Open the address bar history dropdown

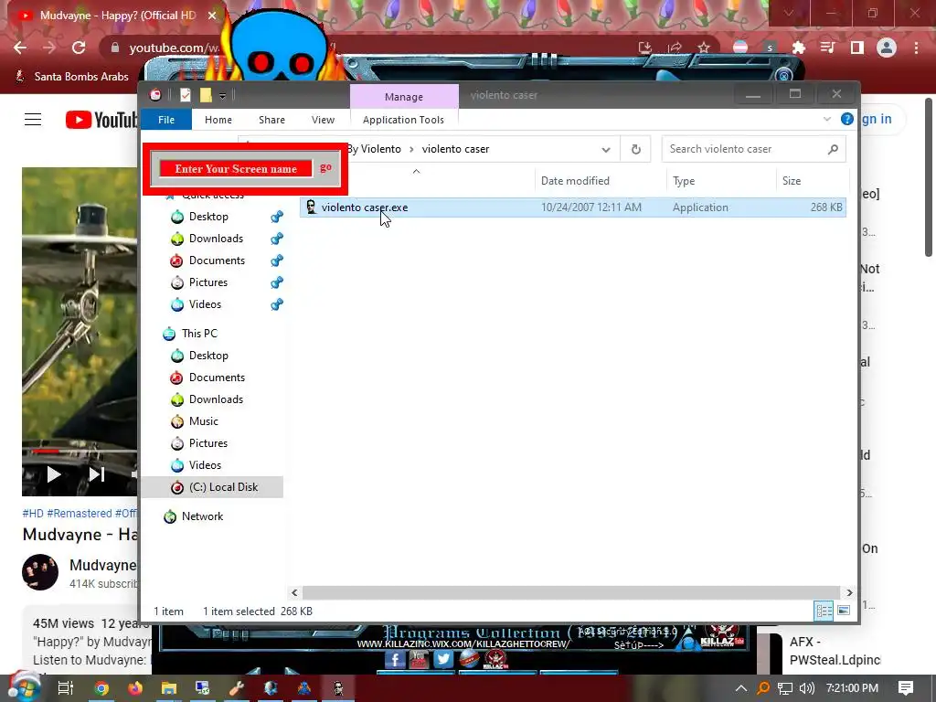click(605, 149)
